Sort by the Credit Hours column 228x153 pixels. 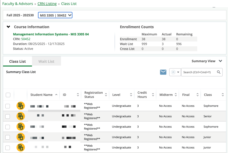click(x=153, y=95)
